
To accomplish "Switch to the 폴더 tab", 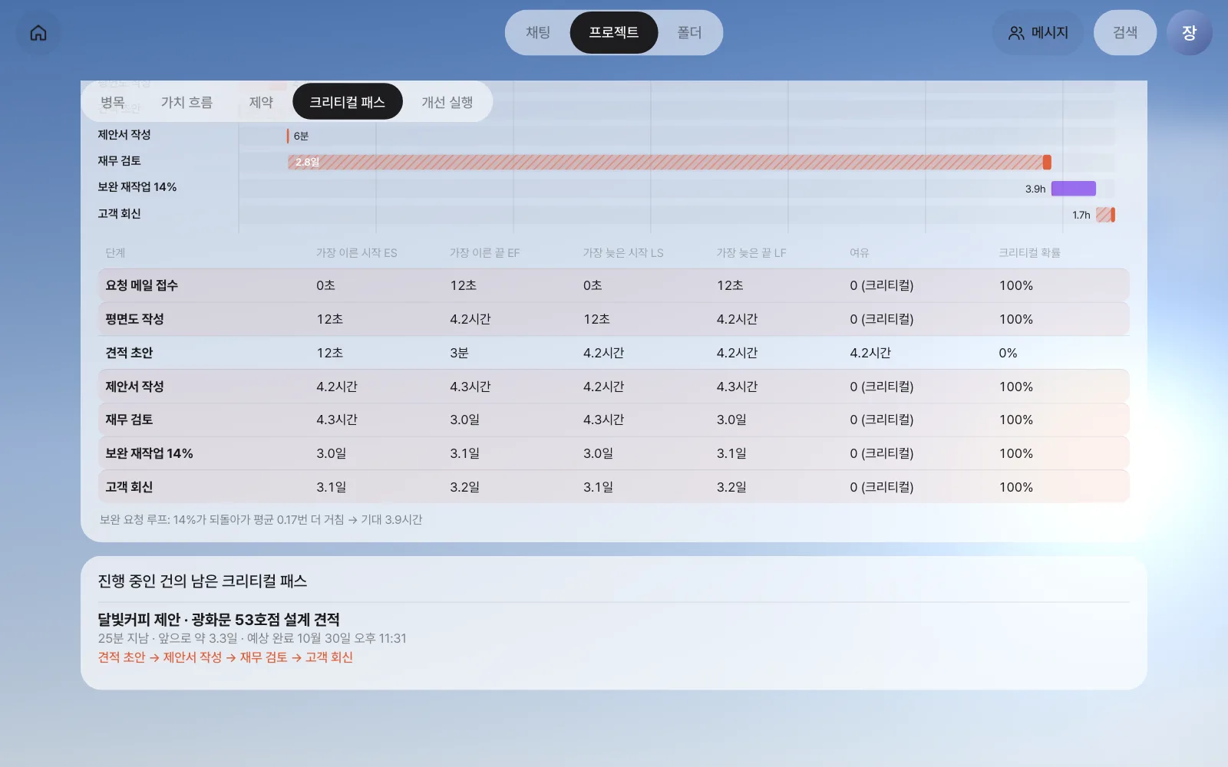I will 689,33.
